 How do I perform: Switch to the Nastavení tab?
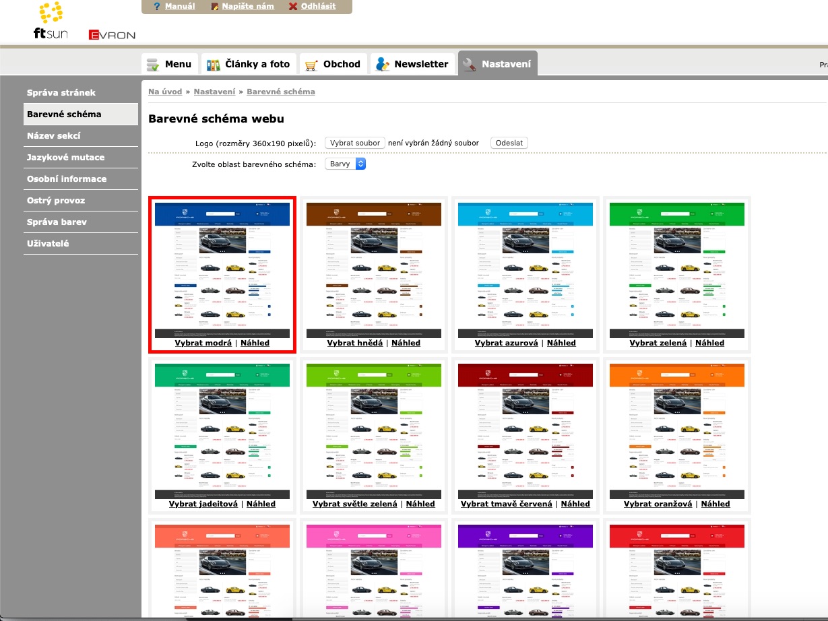pyautogui.click(x=497, y=64)
